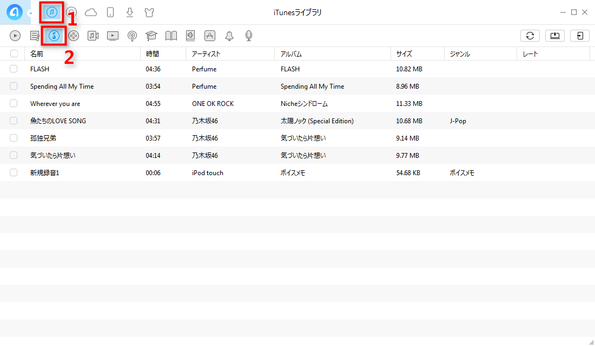
Task: Select the song title 孤独兄弟
Action: (43, 138)
